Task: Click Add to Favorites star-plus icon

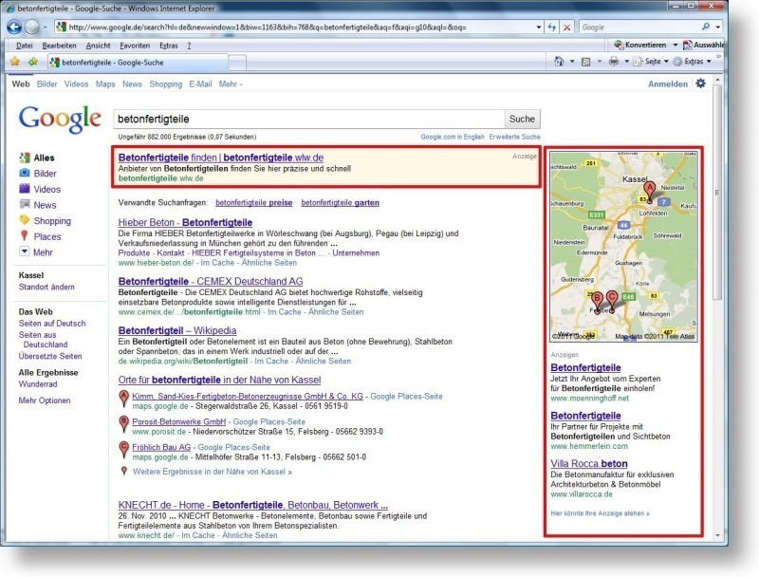Action: [33, 62]
